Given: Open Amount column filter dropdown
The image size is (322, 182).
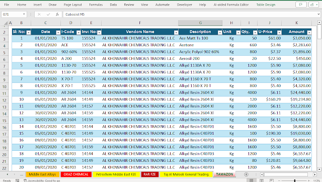Looking at the screenshot, I should click(x=309, y=32).
